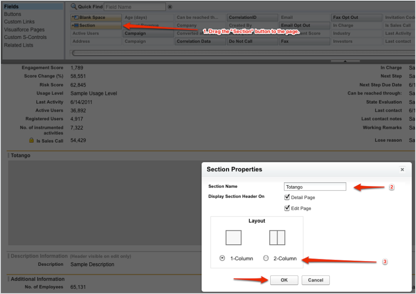Click the Registered Users field label
The height and width of the screenshot is (294, 416).
pyautogui.click(x=44, y=119)
